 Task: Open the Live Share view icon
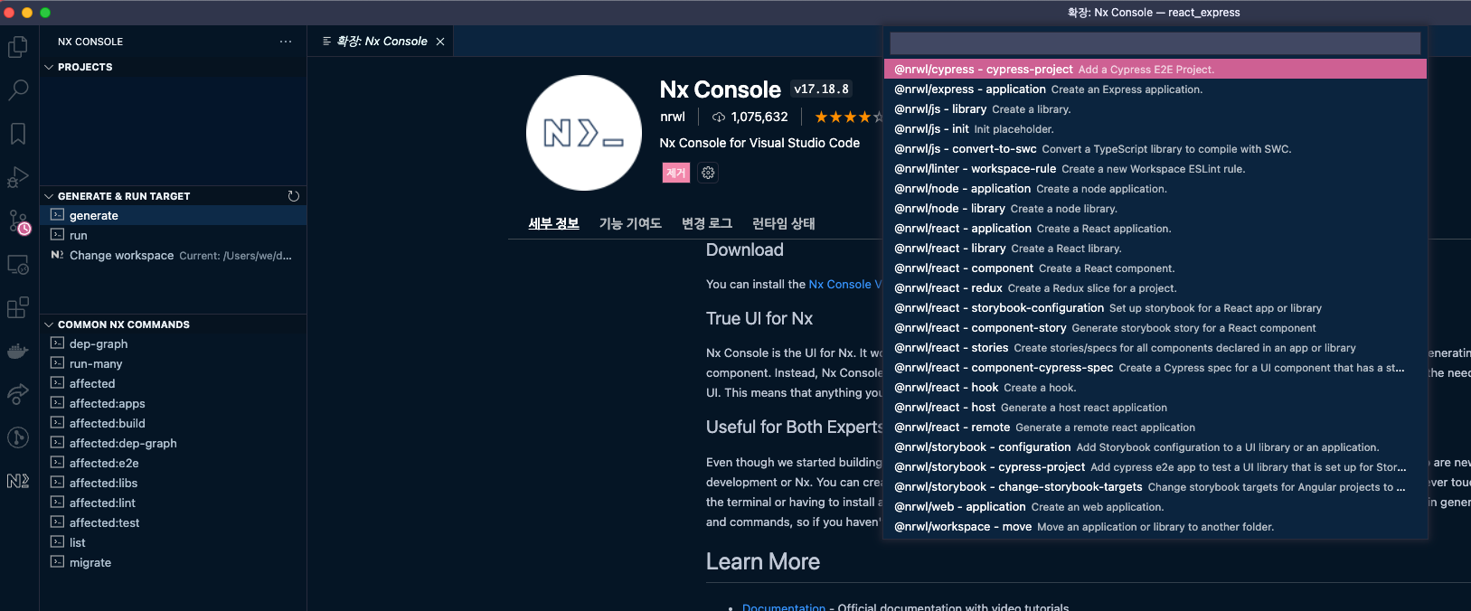coord(18,394)
